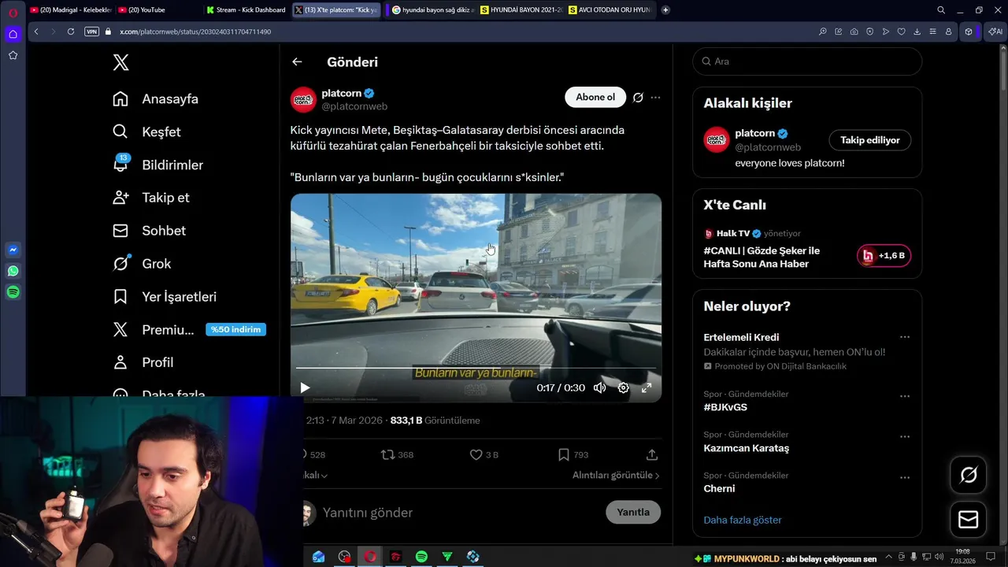Open the Takip et page
This screenshot has width=1008, height=567.
pyautogui.click(x=151, y=198)
